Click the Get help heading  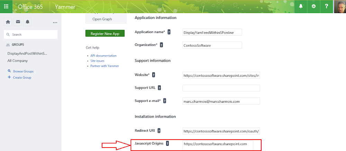click(x=92, y=48)
